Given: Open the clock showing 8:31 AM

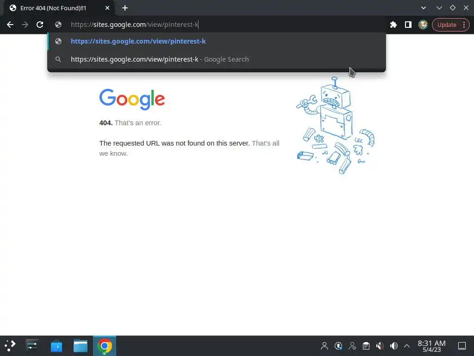Looking at the screenshot, I should [431, 346].
